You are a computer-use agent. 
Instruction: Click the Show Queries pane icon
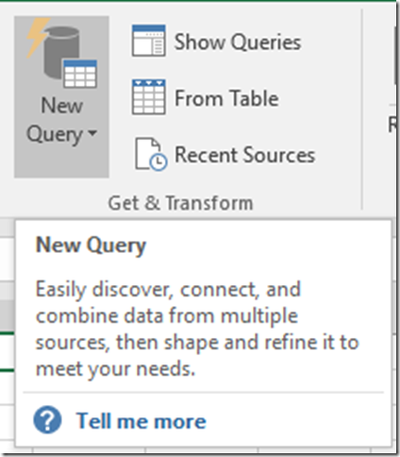(x=148, y=41)
